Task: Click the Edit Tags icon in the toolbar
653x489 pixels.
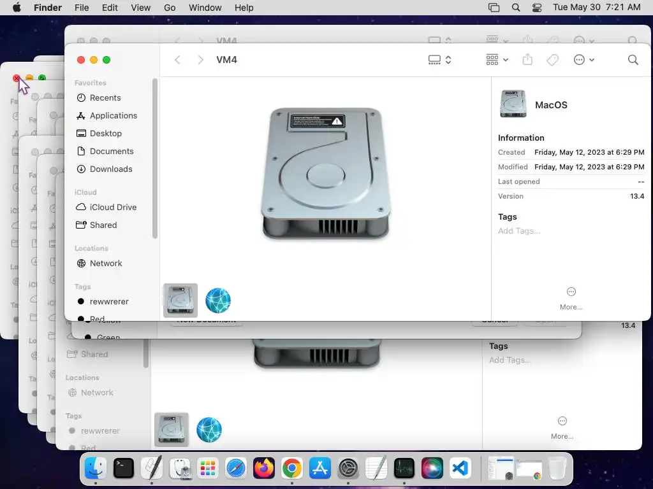Action: [x=553, y=60]
